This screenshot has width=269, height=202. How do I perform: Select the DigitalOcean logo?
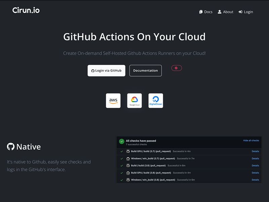pyautogui.click(x=156, y=101)
